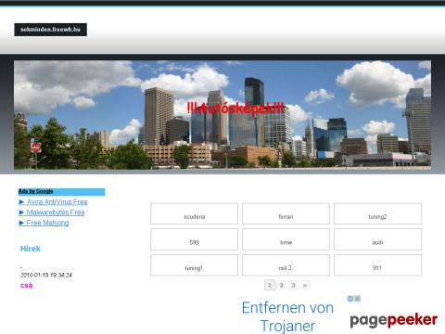
Task: Open the audi gallery
Action: click(x=377, y=239)
